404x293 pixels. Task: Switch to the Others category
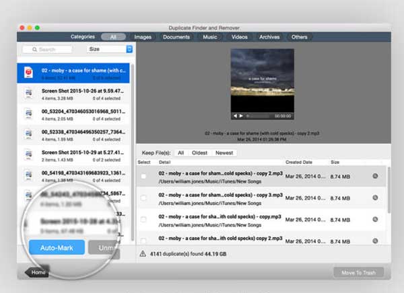pyautogui.click(x=299, y=37)
